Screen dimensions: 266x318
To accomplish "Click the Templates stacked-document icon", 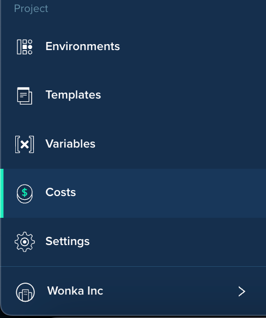I will tap(25, 96).
